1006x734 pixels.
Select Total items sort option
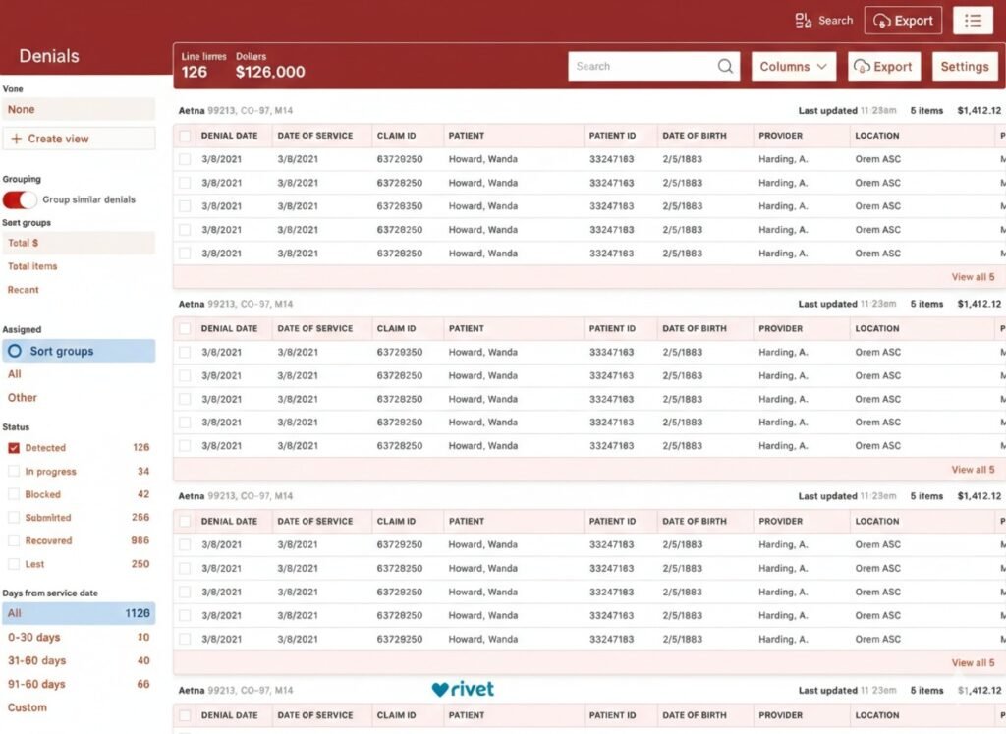click(32, 266)
